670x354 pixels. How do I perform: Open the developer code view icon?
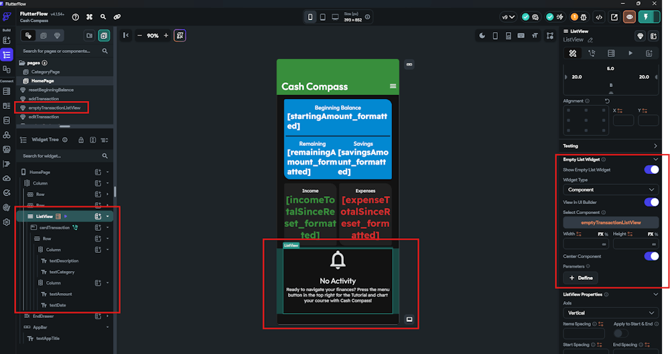pyautogui.click(x=599, y=17)
